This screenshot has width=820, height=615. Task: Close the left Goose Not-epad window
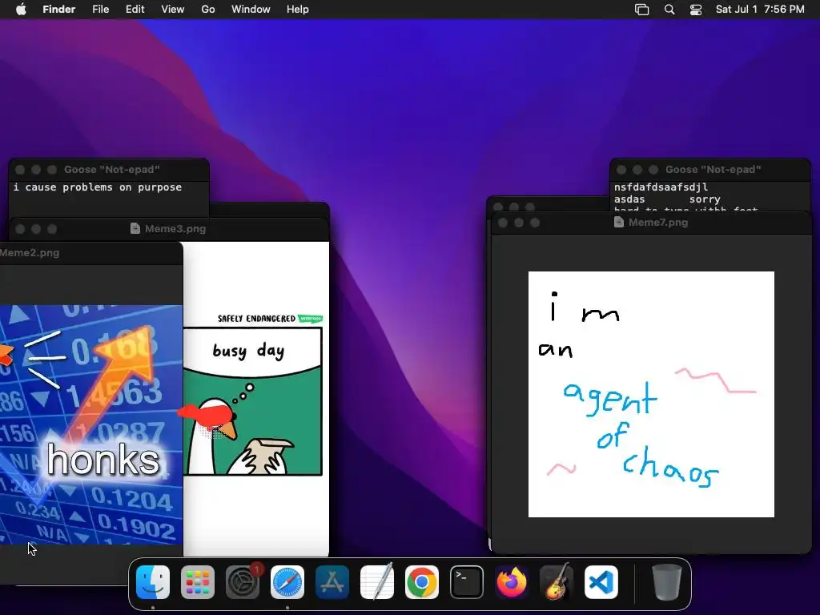click(x=20, y=170)
